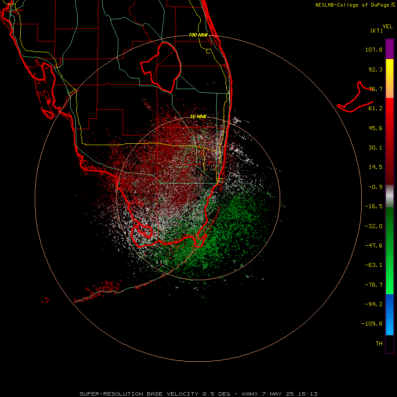The height and width of the screenshot is (397, 397).
Task: Click the TH legend label
Action: [379, 344]
